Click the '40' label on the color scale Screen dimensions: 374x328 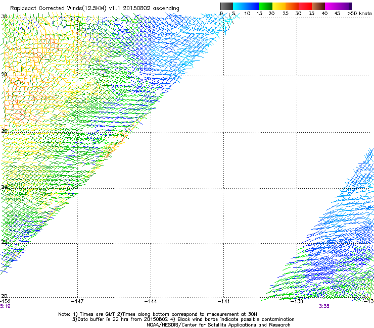(324, 14)
